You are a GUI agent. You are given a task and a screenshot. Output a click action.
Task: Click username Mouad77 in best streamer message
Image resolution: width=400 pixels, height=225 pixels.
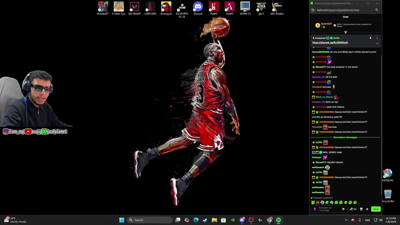pyautogui.click(x=321, y=67)
